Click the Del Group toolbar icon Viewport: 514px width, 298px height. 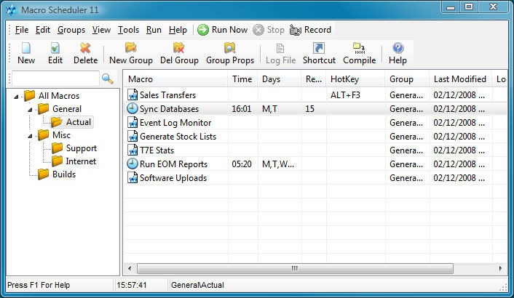[179, 49]
